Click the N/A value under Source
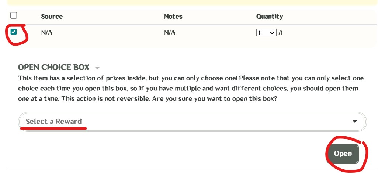The image size is (378, 173). [47, 33]
